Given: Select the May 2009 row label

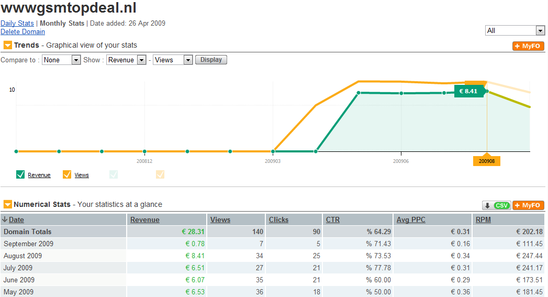Looking at the screenshot, I should (x=18, y=292).
